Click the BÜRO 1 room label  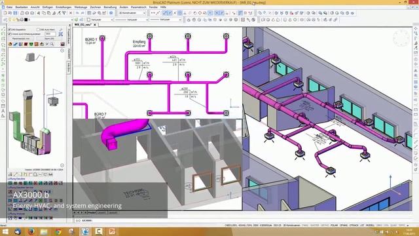[x=91, y=39]
